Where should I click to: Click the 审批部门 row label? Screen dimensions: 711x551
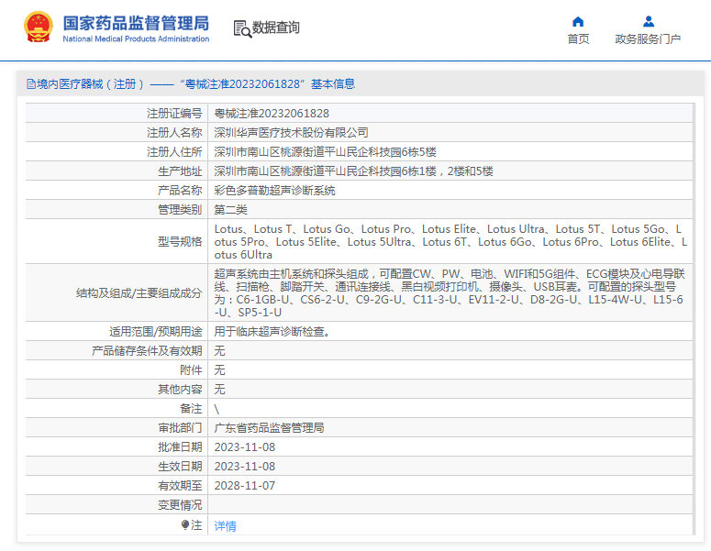180,428
